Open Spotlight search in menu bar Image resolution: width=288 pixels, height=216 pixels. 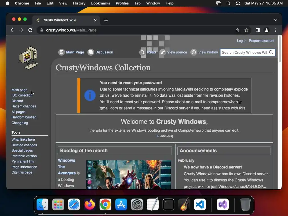pos(228,3)
